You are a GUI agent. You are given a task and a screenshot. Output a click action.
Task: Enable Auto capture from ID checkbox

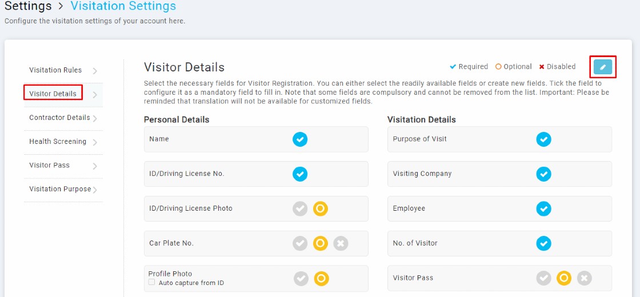tap(152, 282)
